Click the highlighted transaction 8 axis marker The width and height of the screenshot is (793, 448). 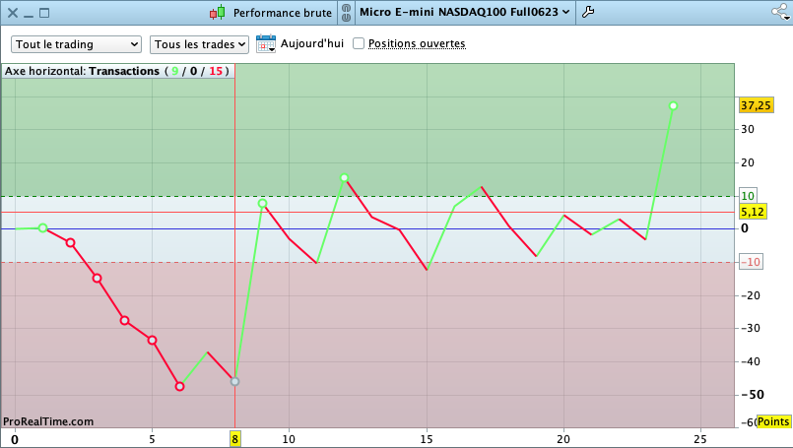click(234, 439)
